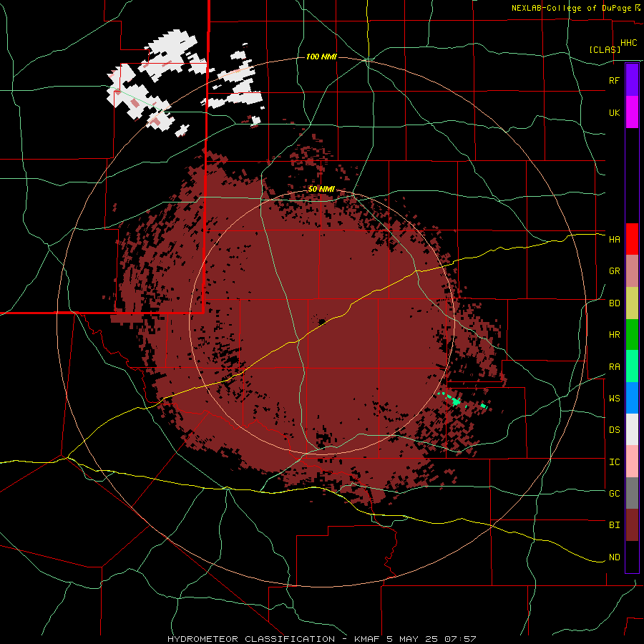Click the green rain echo cluster
644x644 pixels.
pyautogui.click(x=455, y=401)
